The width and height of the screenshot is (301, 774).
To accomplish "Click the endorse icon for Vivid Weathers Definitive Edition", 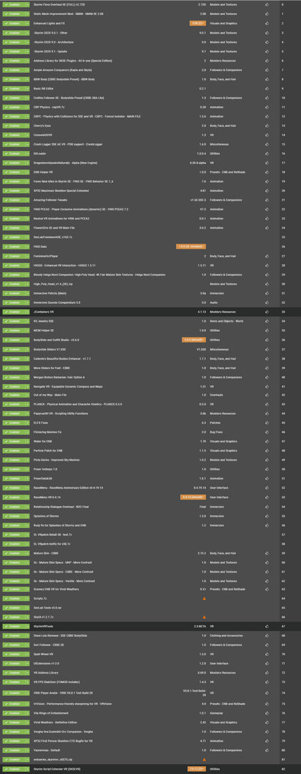I will coord(267,722).
